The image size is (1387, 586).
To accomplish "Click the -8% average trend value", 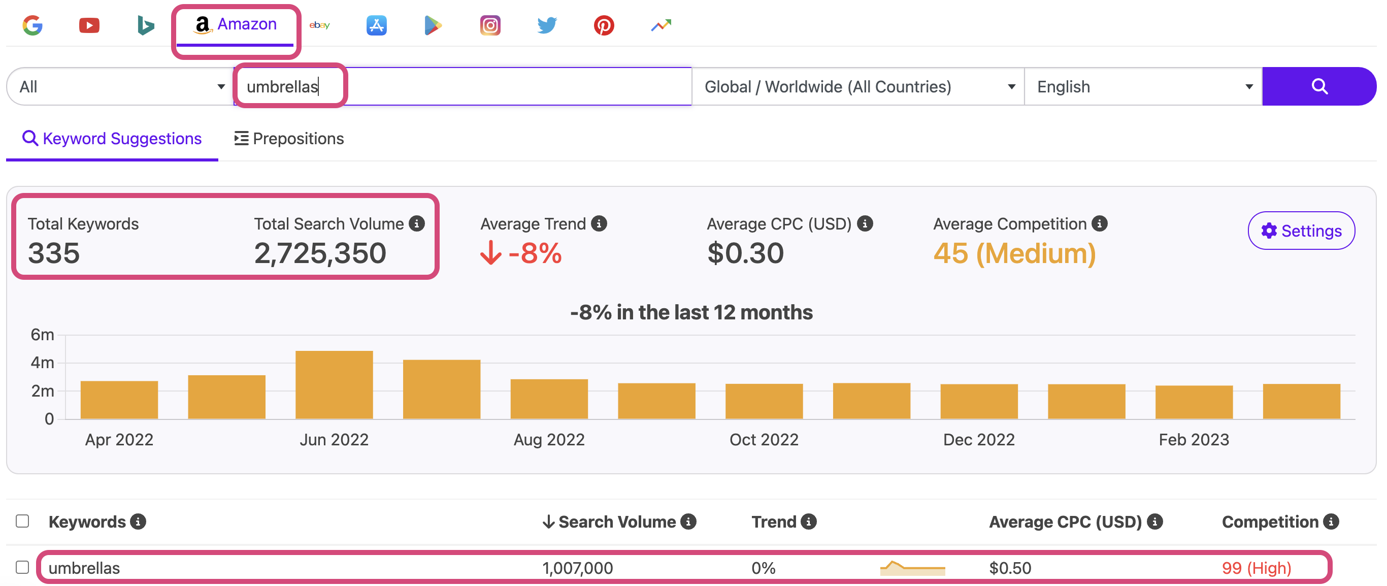I will point(521,253).
